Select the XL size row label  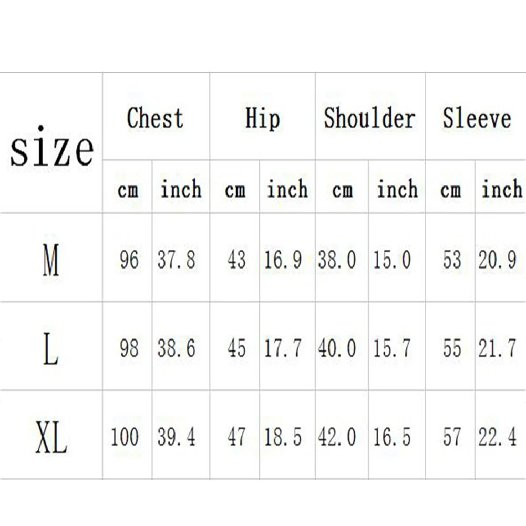click(51, 437)
